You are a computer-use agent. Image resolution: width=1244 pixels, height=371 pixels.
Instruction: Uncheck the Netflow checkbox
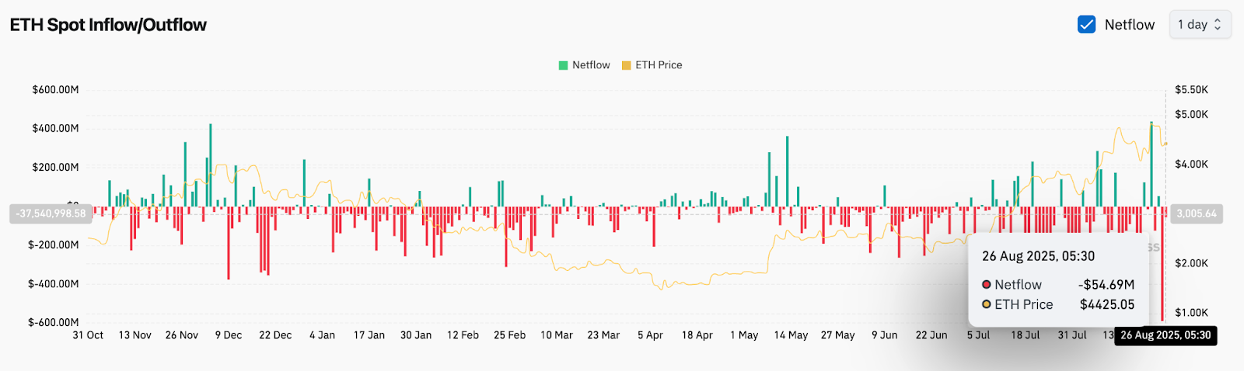[1086, 25]
